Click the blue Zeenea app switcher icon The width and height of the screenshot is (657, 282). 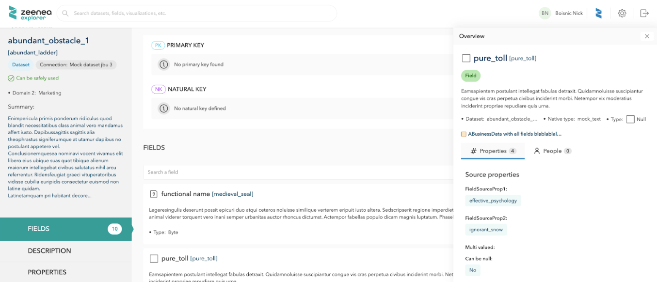click(598, 13)
